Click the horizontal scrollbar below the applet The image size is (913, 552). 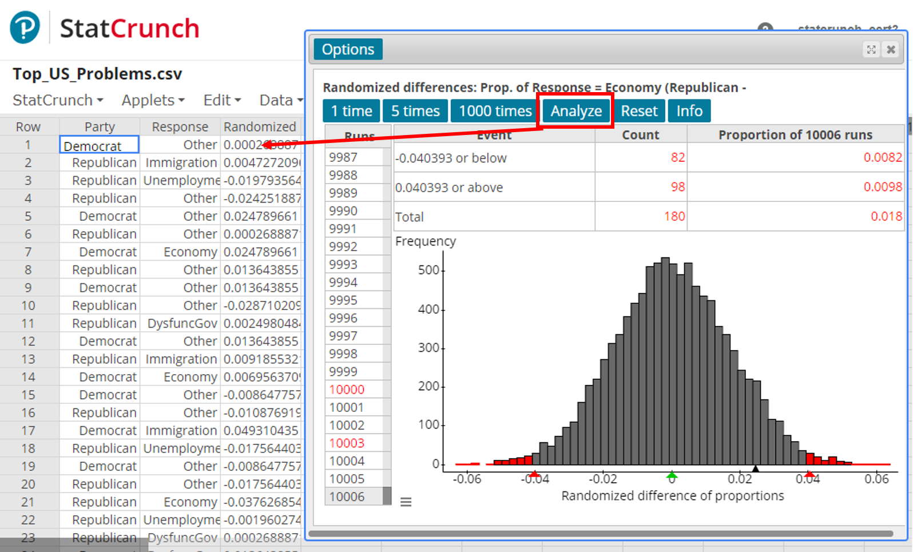[x=601, y=534]
